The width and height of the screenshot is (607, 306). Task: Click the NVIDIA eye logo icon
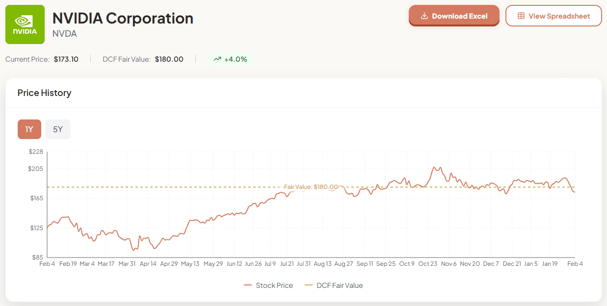25,22
